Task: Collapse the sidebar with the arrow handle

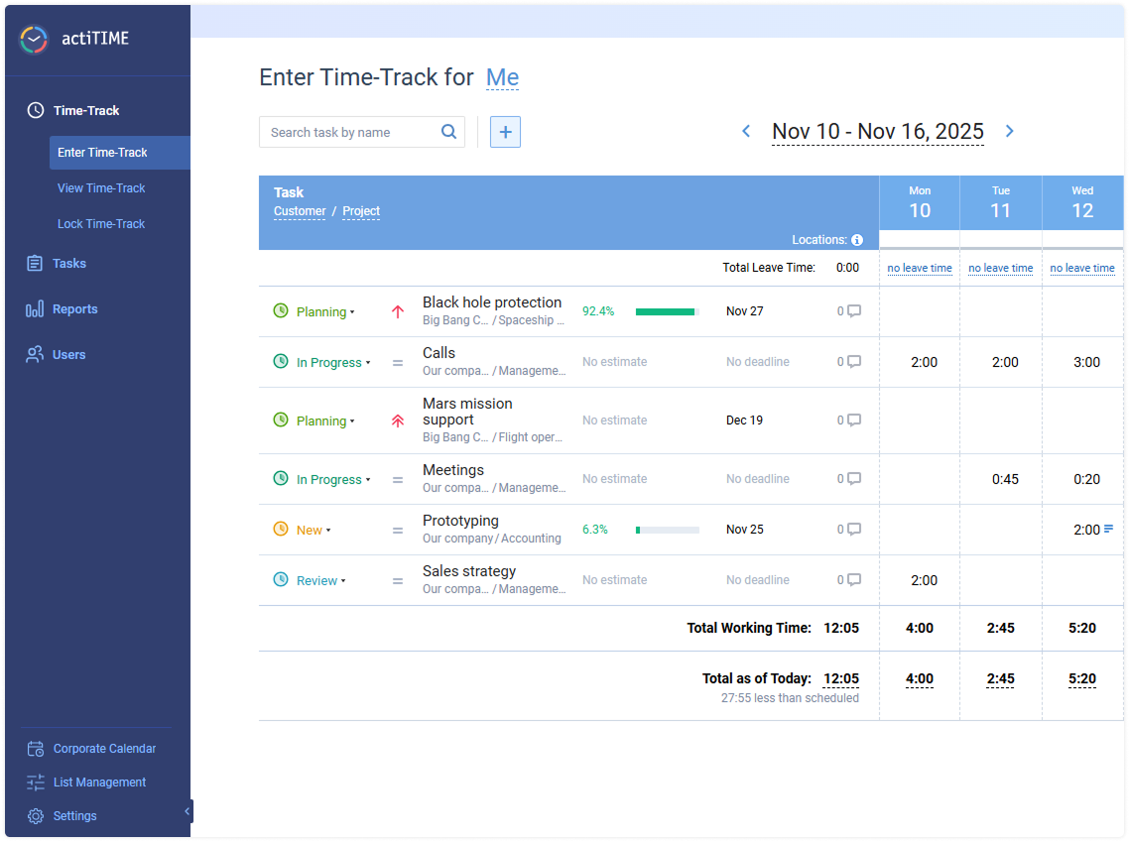Action: [x=187, y=811]
